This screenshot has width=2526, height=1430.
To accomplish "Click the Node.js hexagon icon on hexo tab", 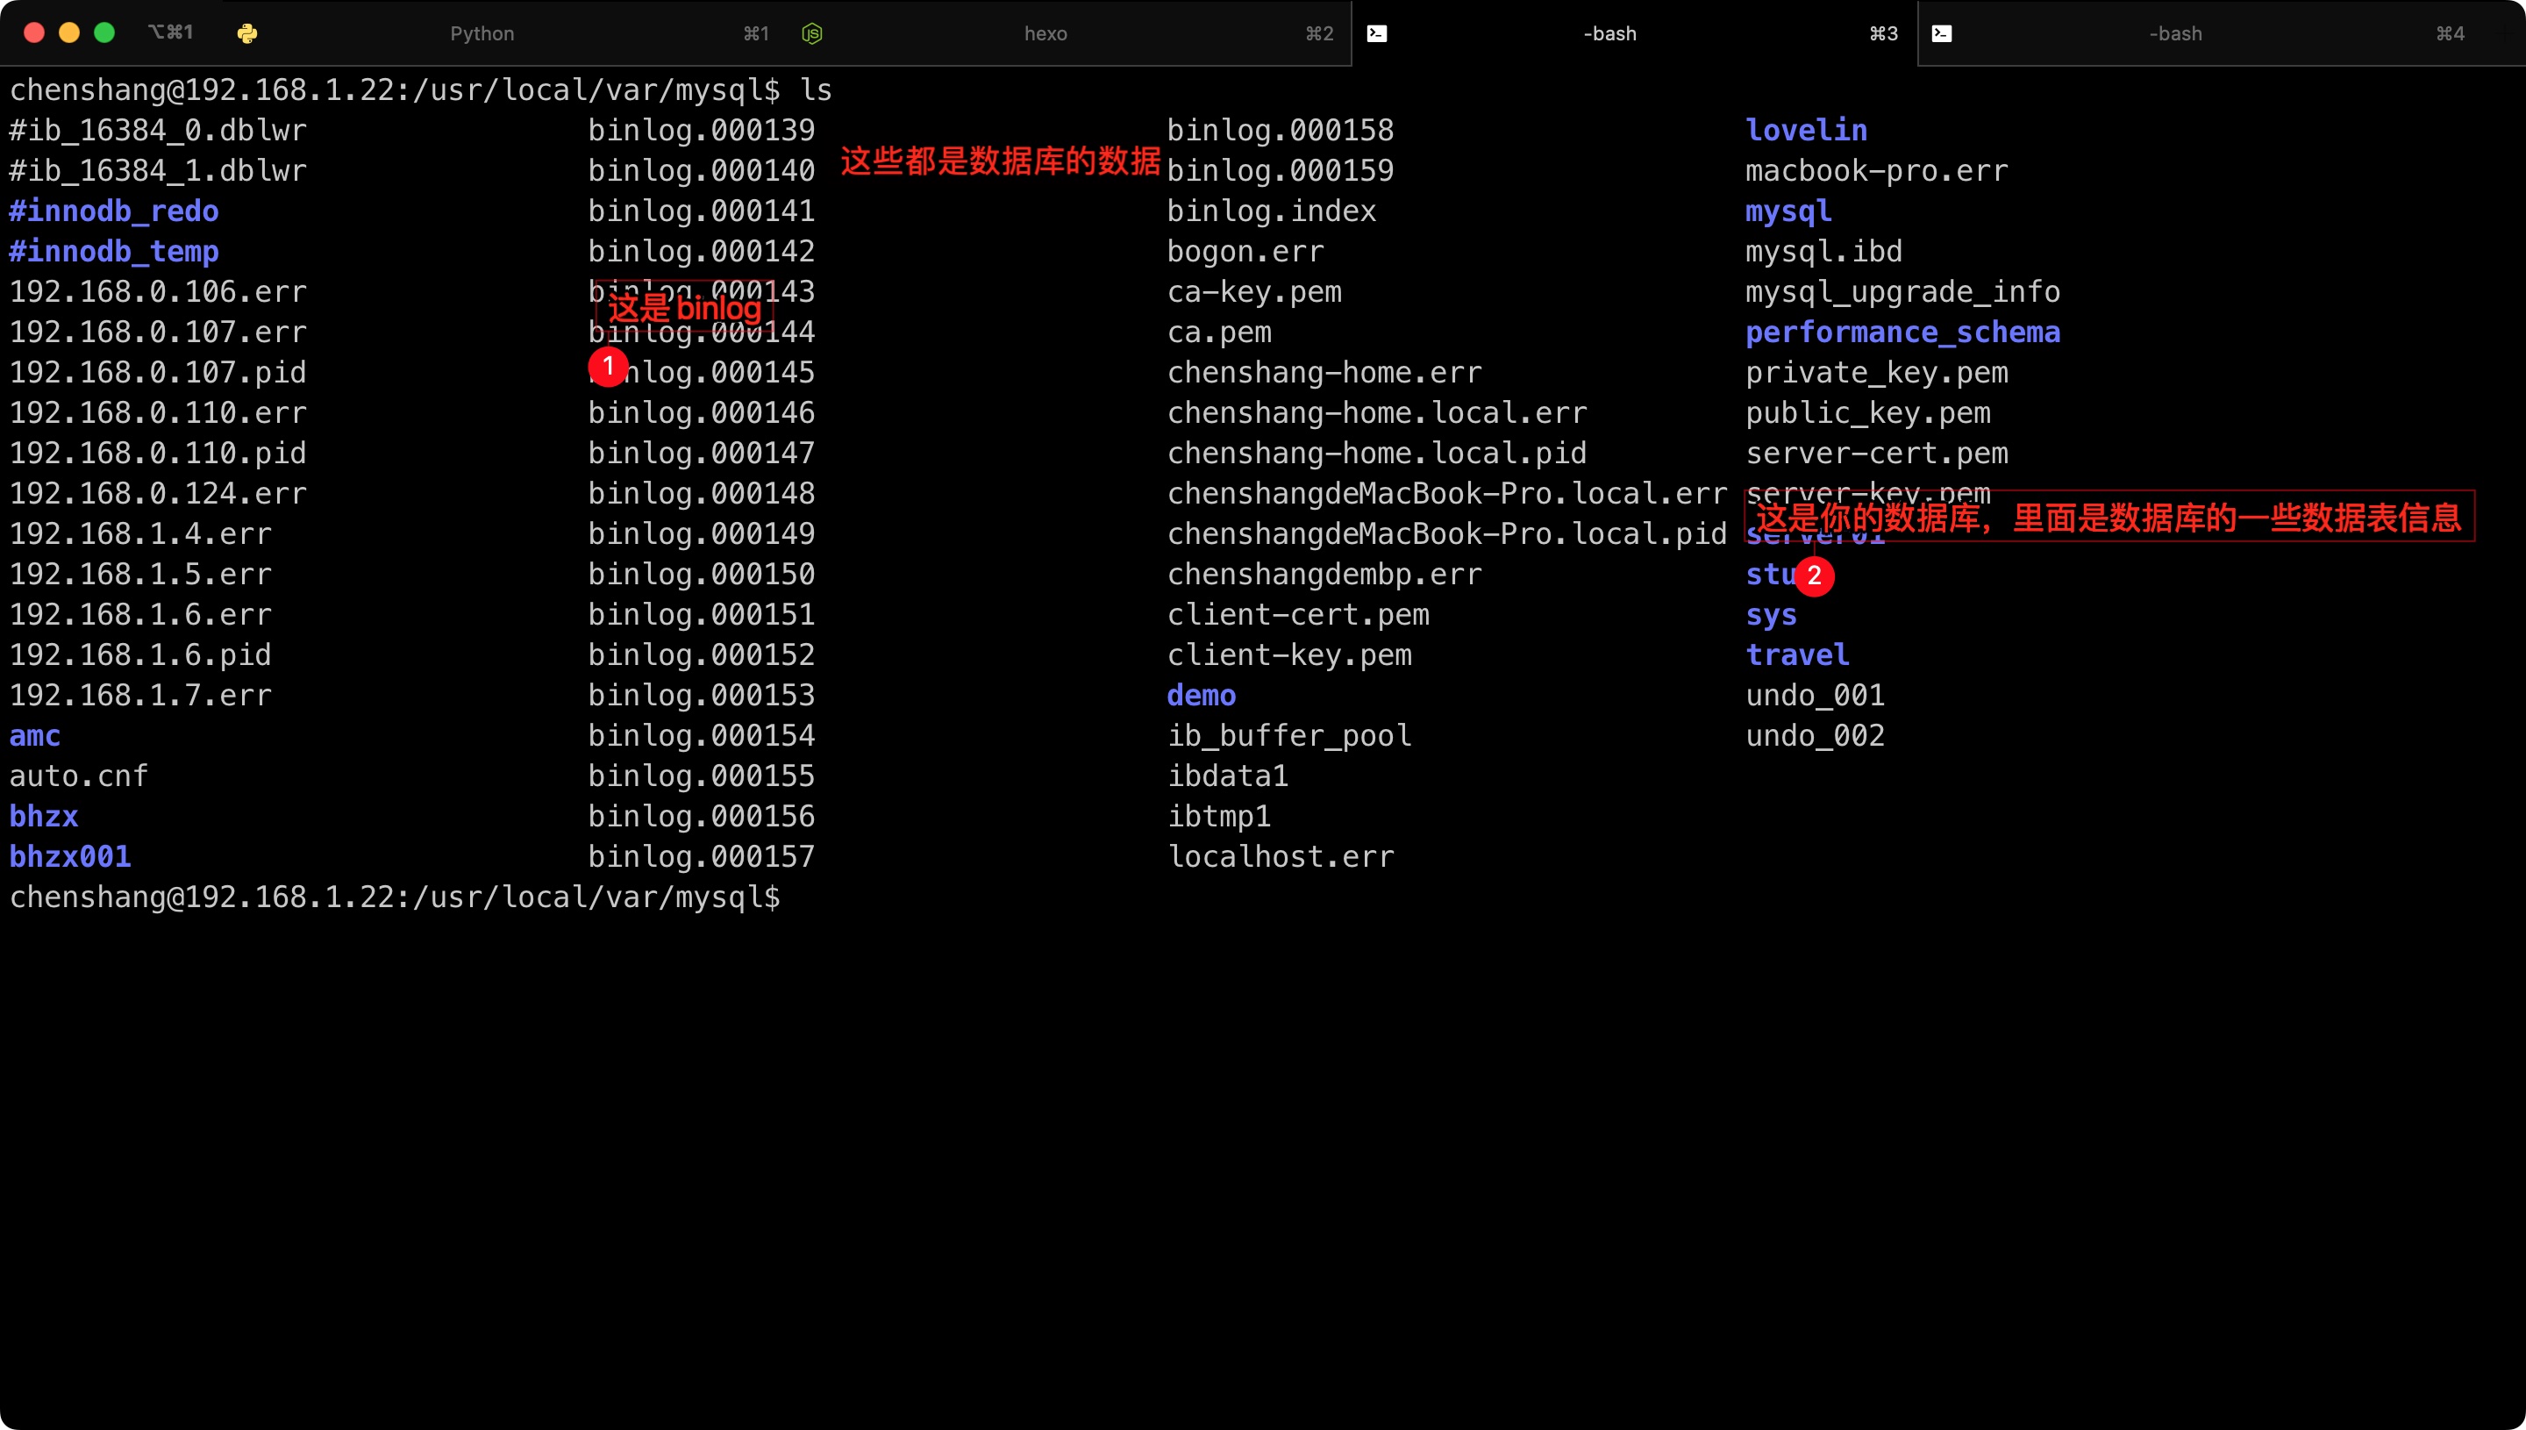I will click(812, 33).
